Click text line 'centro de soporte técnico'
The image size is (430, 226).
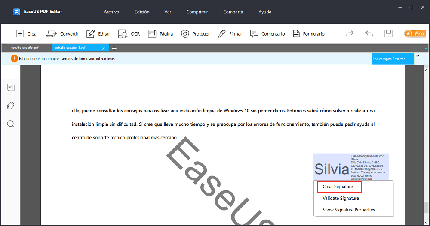point(125,138)
